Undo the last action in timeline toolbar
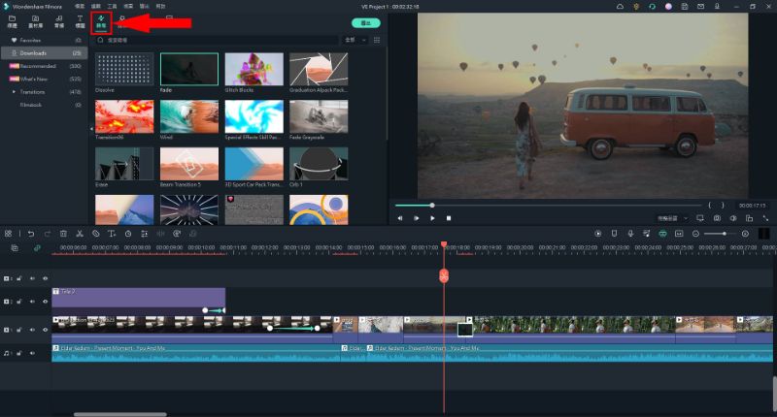This screenshot has width=777, height=417. (x=31, y=234)
